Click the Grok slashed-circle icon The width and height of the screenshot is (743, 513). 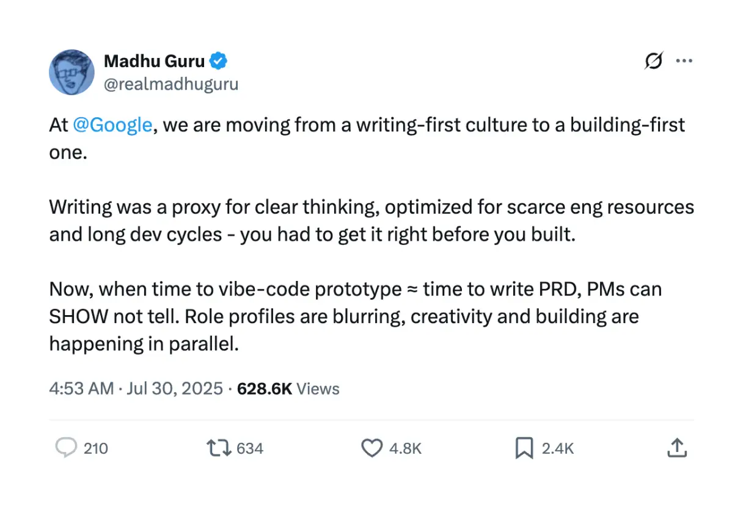654,61
